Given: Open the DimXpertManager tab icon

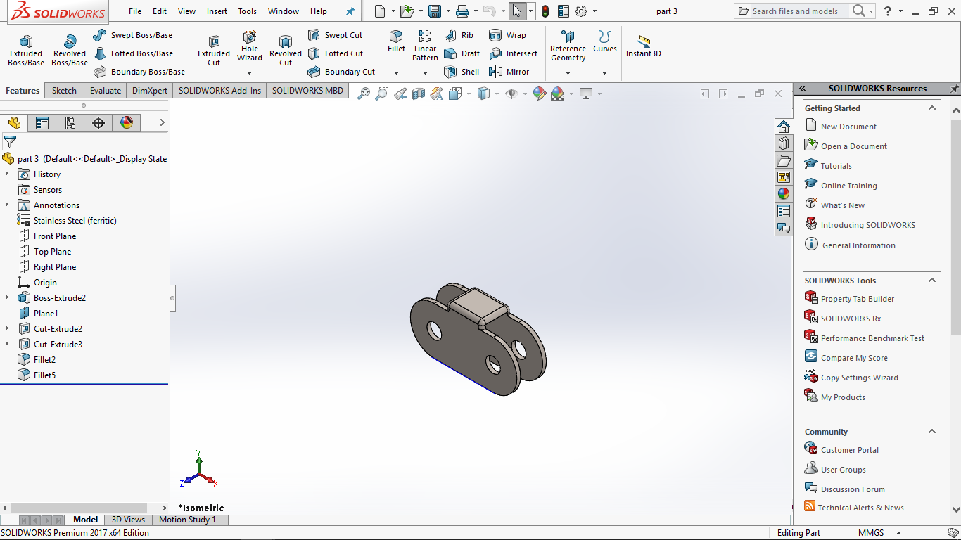Looking at the screenshot, I should (x=98, y=123).
